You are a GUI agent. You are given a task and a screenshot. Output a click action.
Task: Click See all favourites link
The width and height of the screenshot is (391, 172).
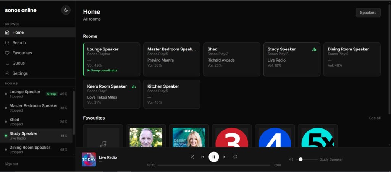click(x=375, y=118)
